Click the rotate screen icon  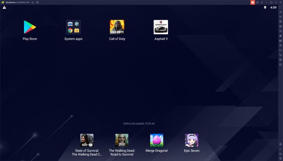[x=281, y=55]
